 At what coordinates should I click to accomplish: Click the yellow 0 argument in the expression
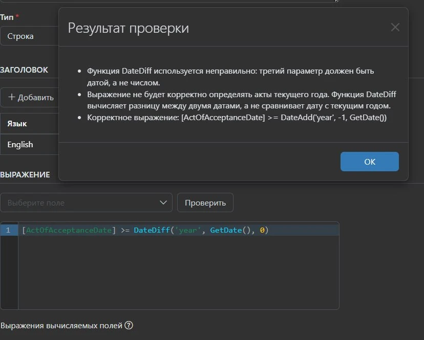(262, 230)
